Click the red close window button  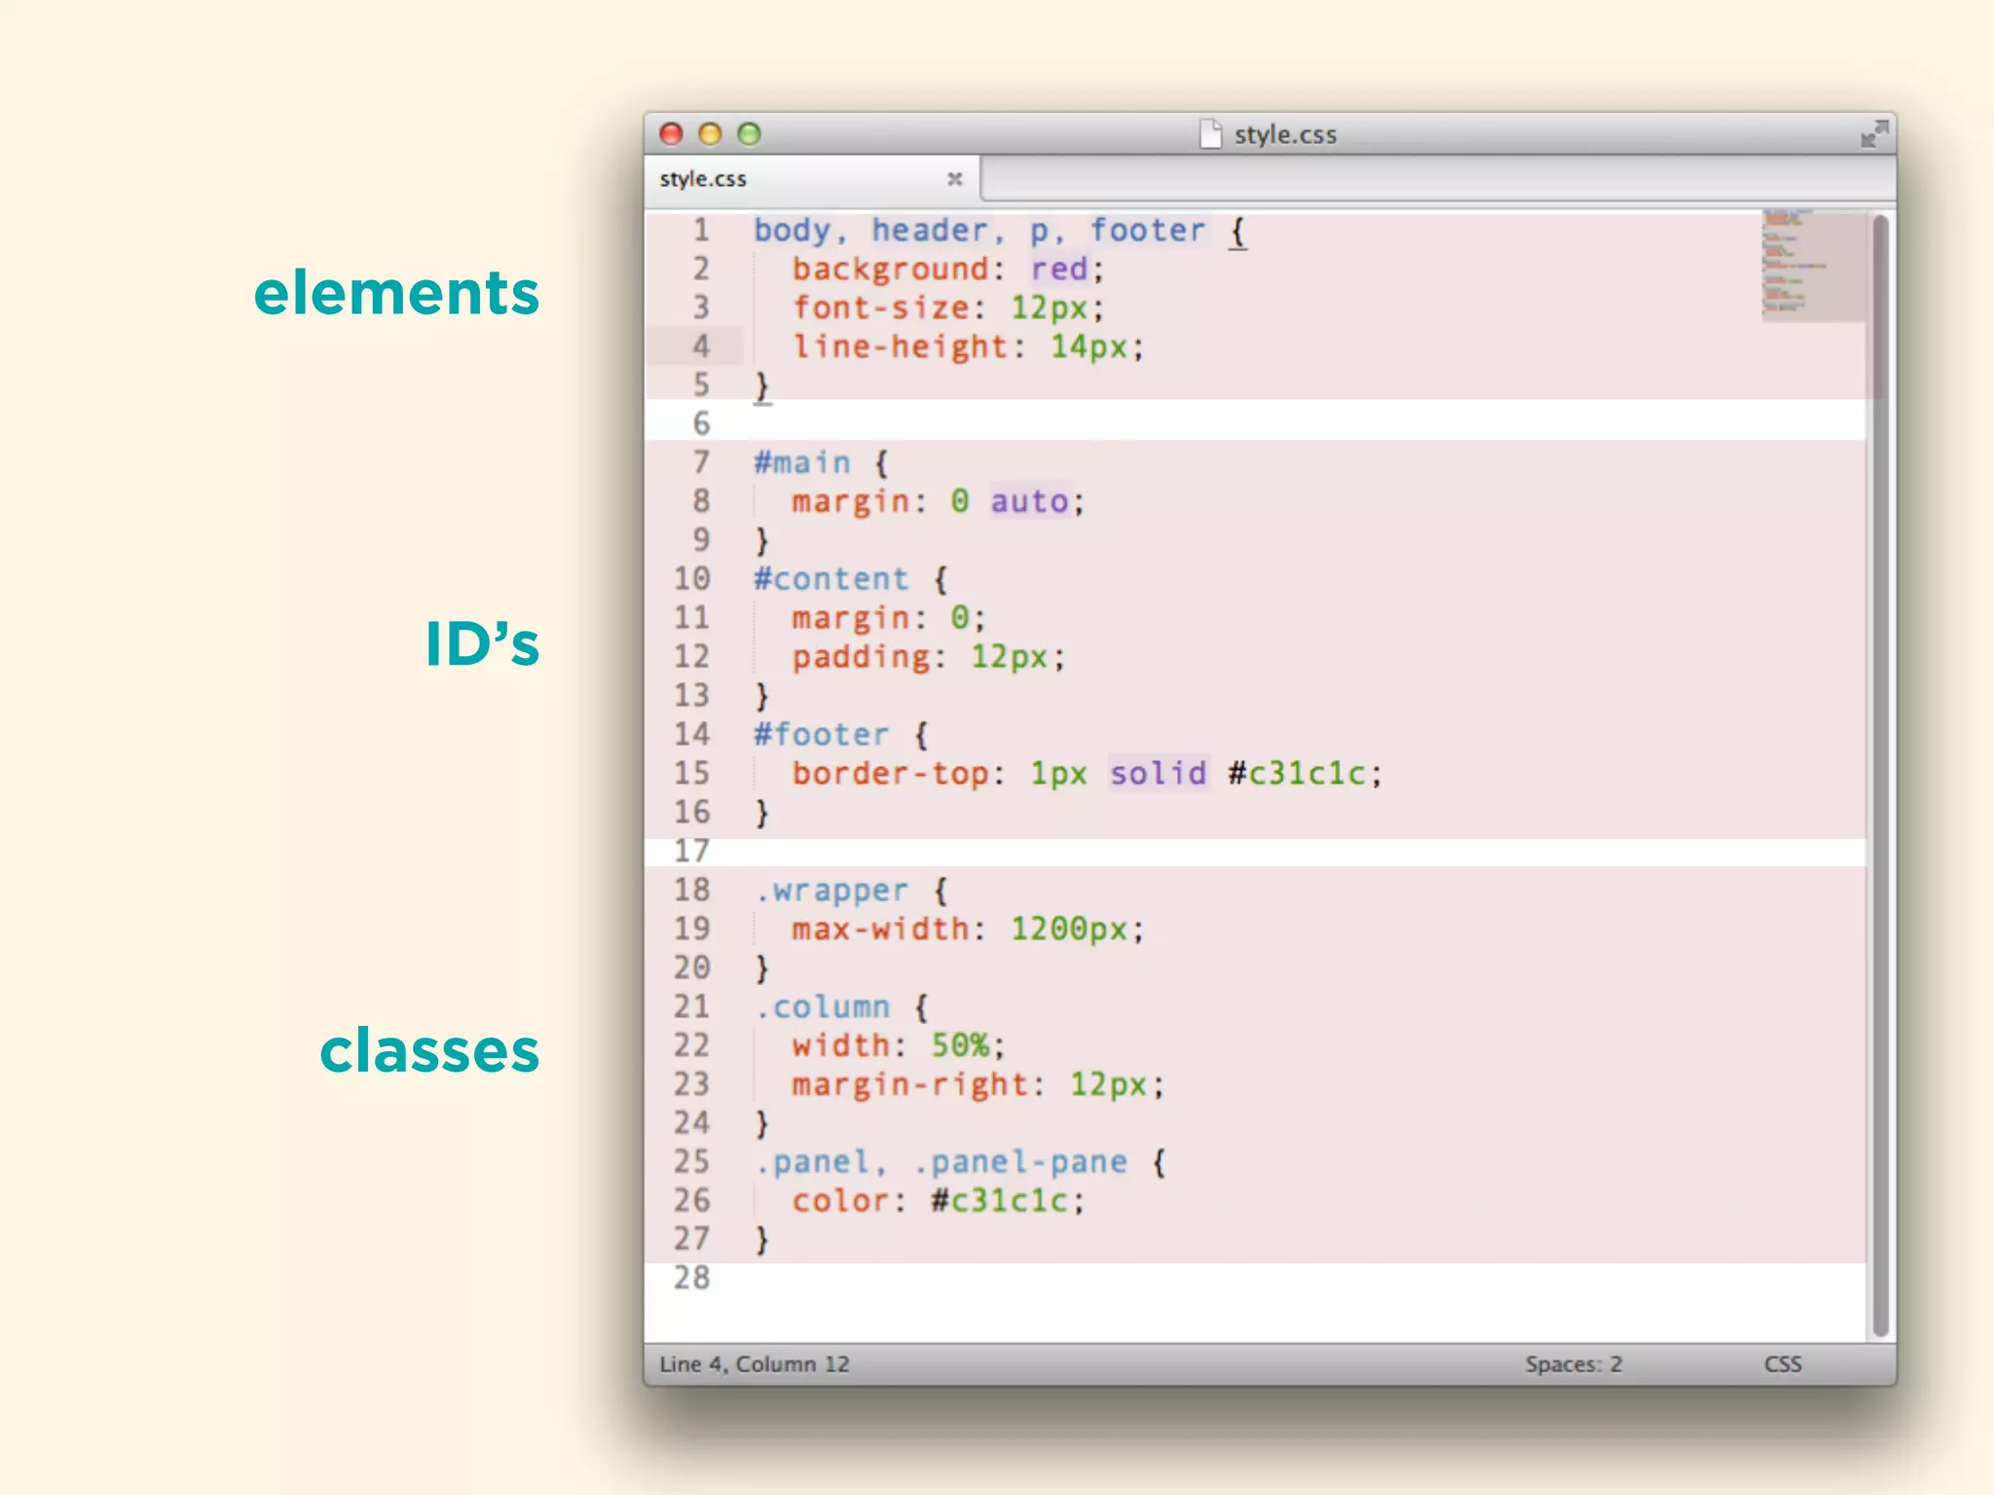pos(671,134)
